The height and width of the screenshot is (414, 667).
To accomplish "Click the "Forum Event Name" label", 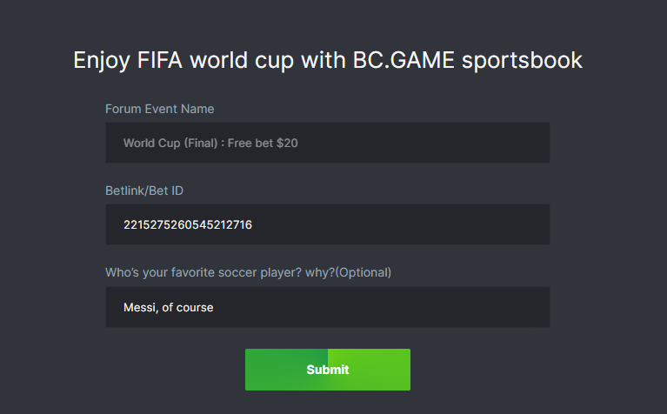I will tap(160, 109).
